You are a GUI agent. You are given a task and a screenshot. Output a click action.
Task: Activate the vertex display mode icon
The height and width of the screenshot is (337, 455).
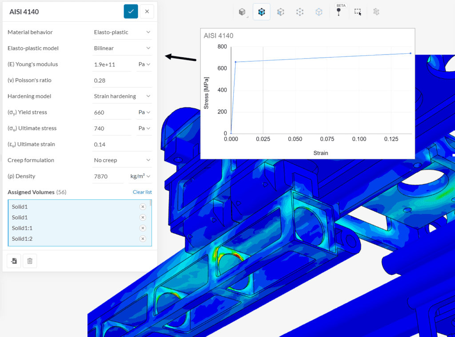click(x=299, y=12)
